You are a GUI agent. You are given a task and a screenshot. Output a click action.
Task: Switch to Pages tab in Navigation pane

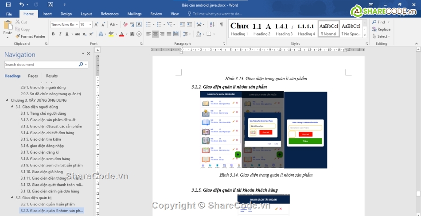click(x=33, y=76)
